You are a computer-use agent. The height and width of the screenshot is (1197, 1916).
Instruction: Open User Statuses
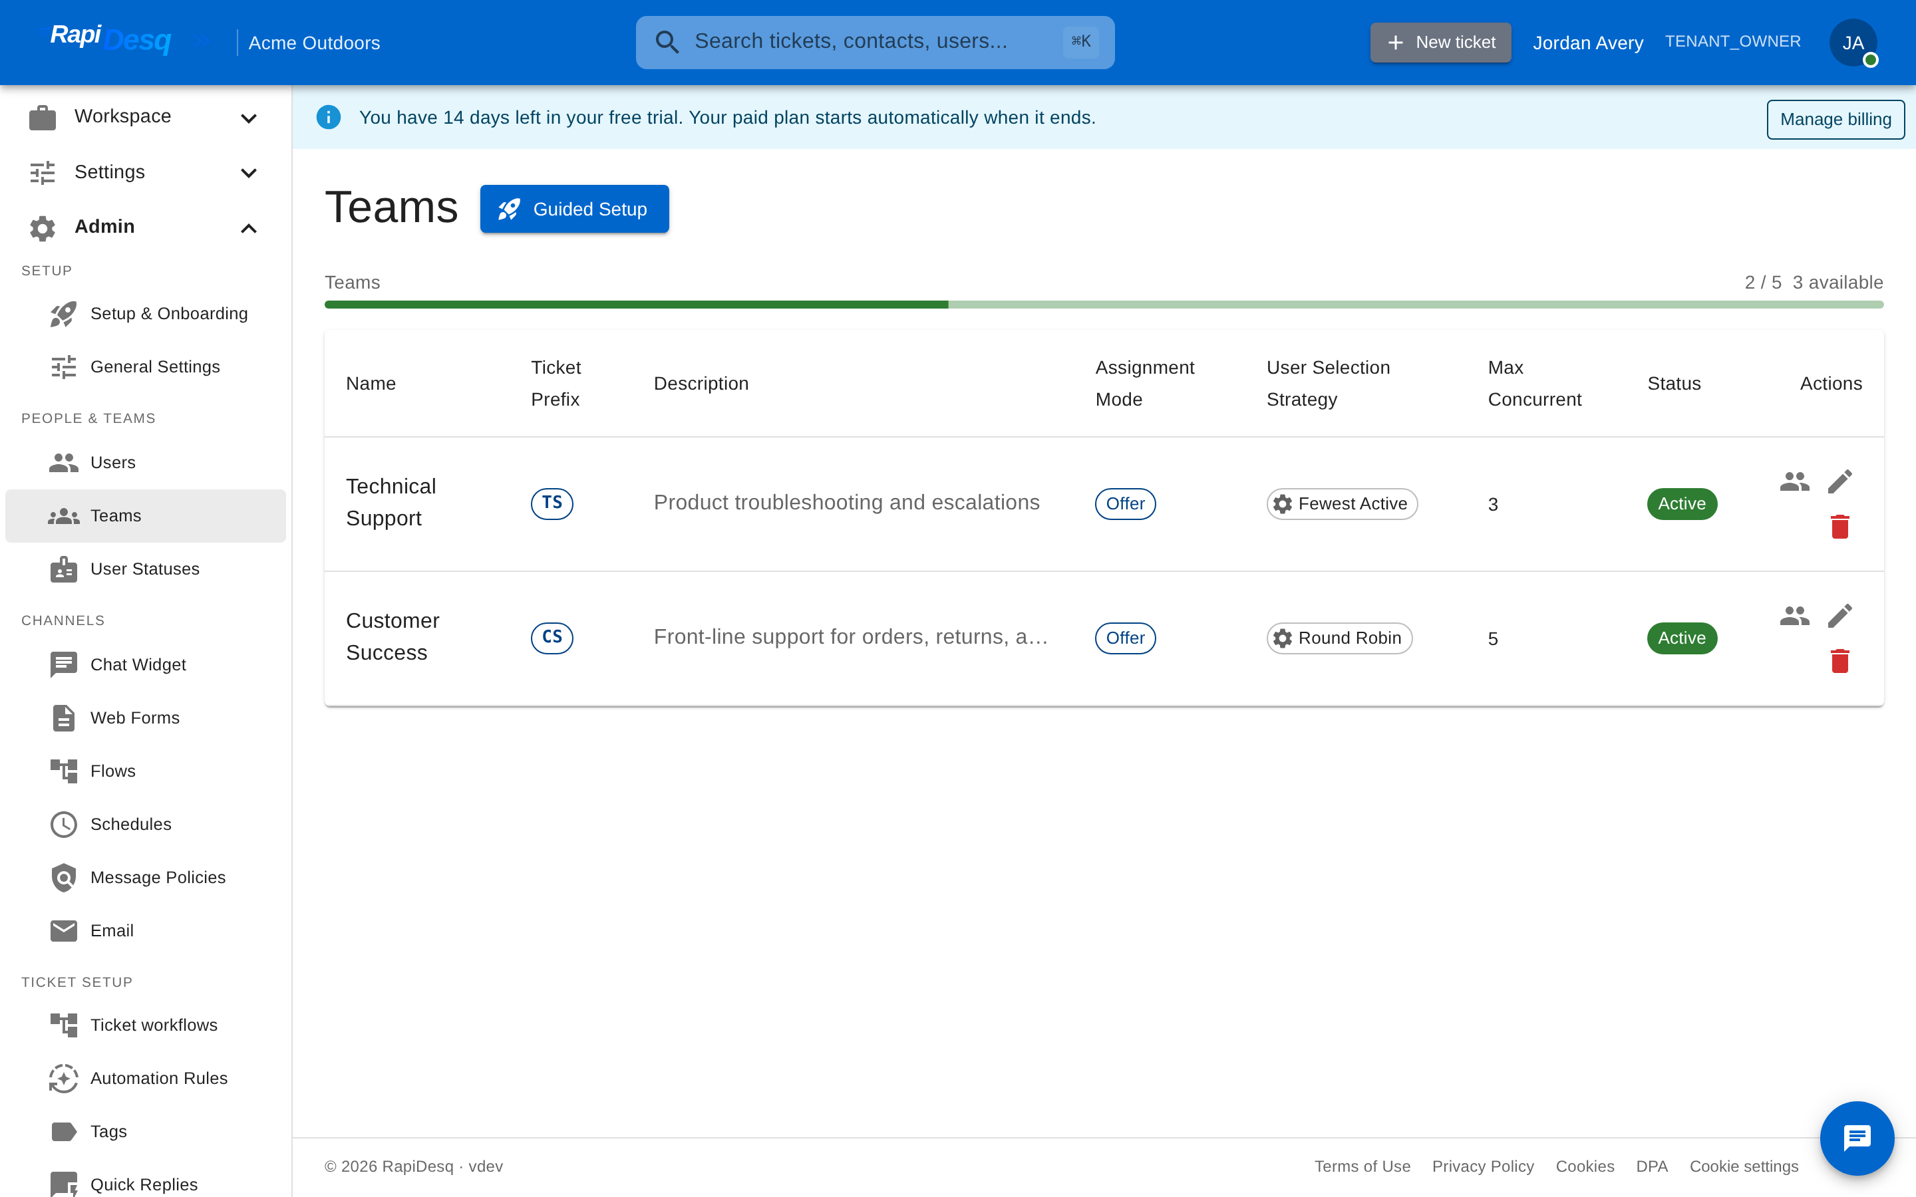pos(146,569)
